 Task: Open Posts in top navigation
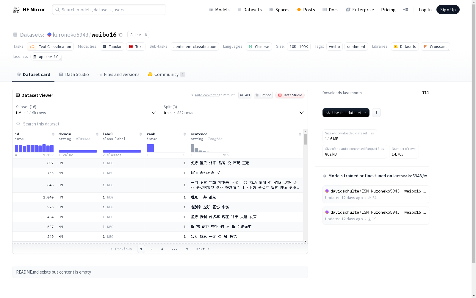(306, 10)
